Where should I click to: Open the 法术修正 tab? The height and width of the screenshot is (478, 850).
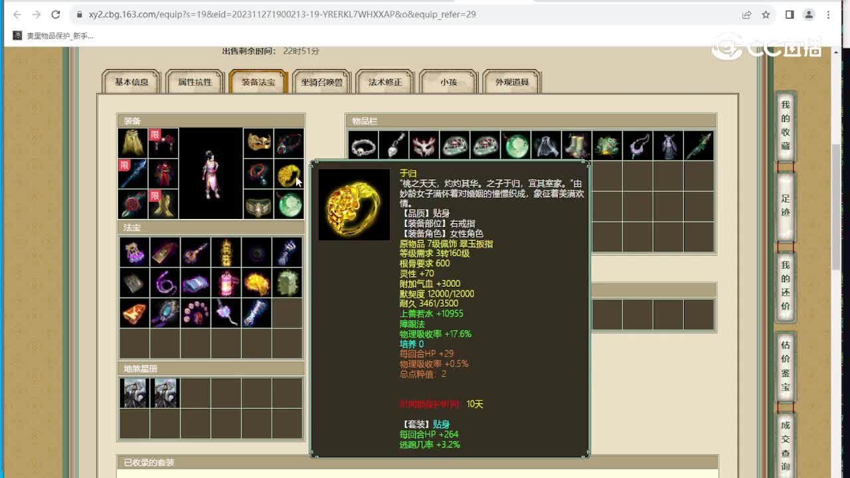tap(385, 82)
